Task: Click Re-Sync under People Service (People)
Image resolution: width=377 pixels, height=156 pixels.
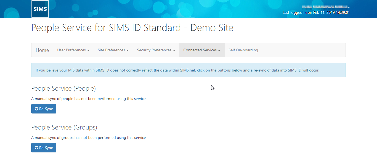Action: [44, 109]
